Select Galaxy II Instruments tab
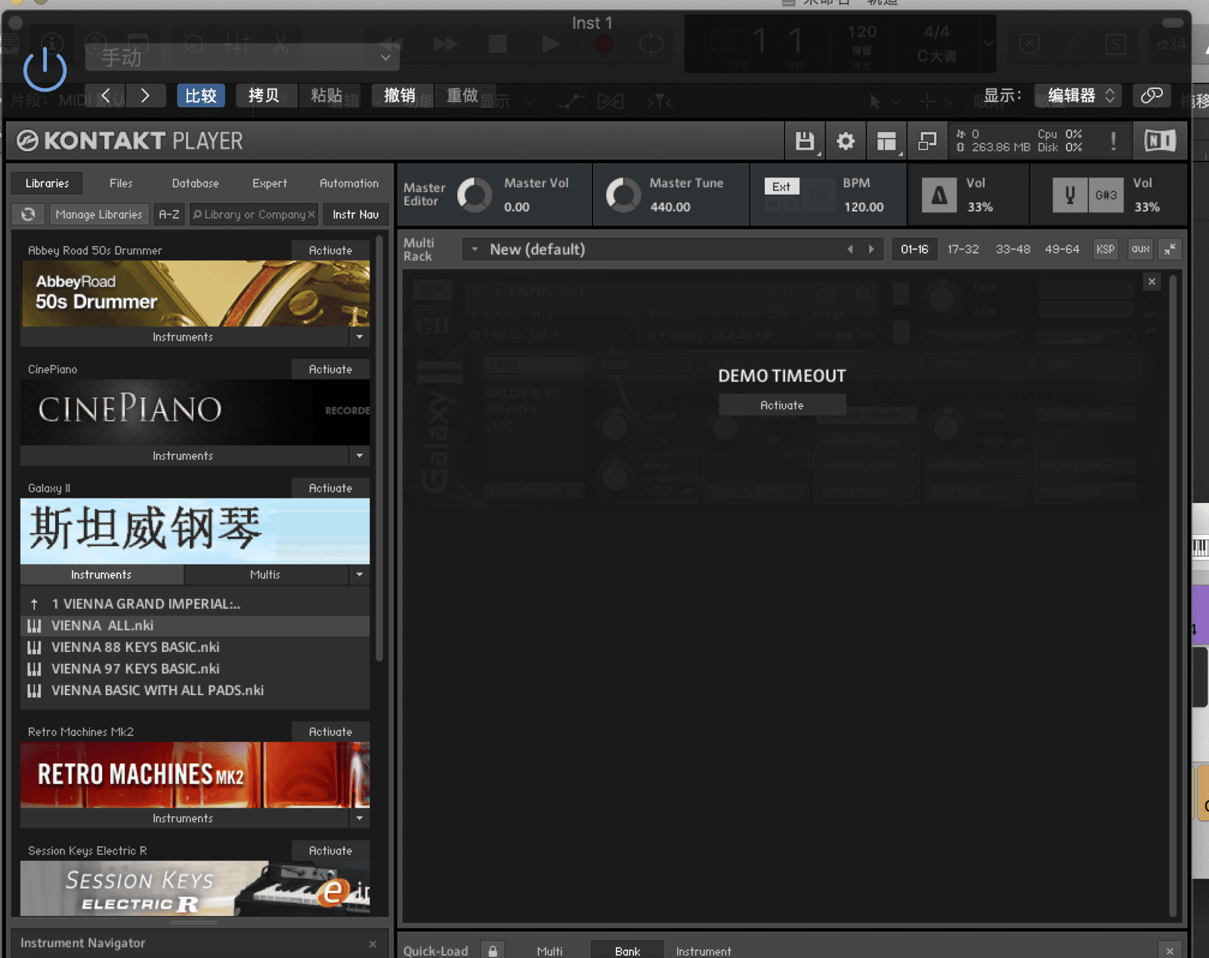This screenshot has height=958, width=1209. (x=101, y=575)
